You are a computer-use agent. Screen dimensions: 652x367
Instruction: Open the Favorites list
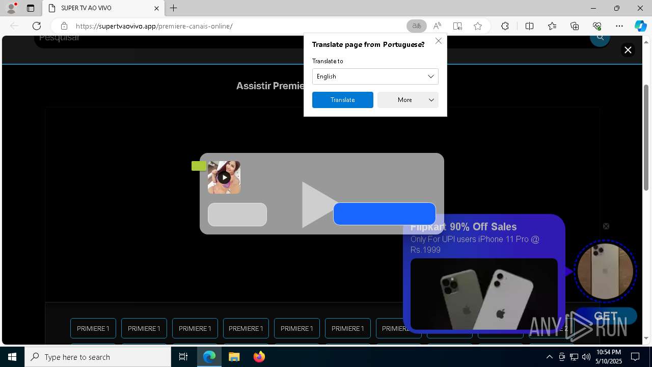(552, 26)
